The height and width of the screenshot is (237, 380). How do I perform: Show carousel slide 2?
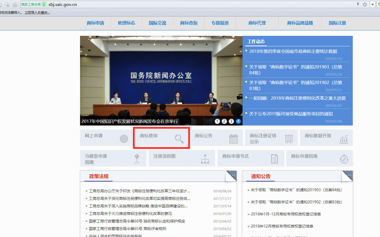coord(224,121)
